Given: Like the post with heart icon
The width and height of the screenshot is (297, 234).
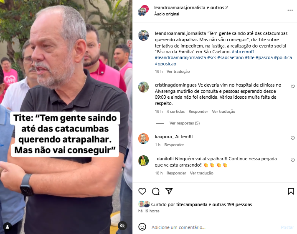Looking at the screenshot, I should click(142, 191).
